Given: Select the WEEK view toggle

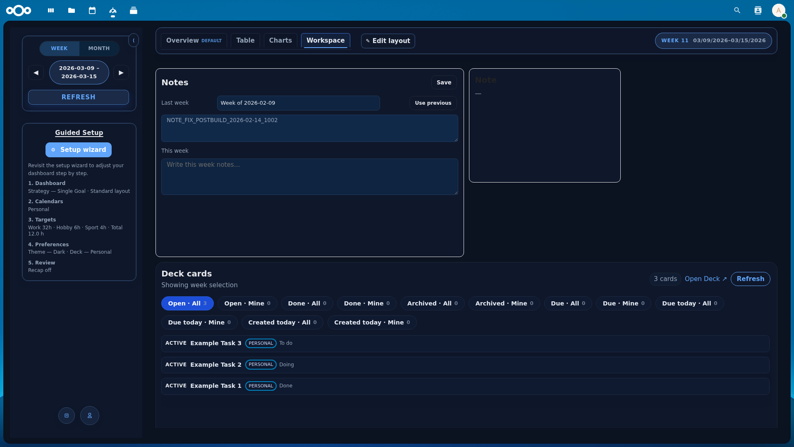Looking at the screenshot, I should (x=59, y=48).
